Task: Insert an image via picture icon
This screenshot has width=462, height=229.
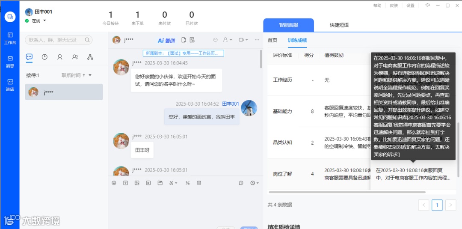Action: (137, 183)
